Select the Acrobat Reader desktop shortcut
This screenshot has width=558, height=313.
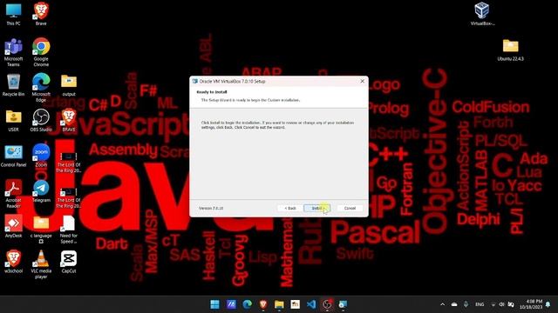[14, 194]
